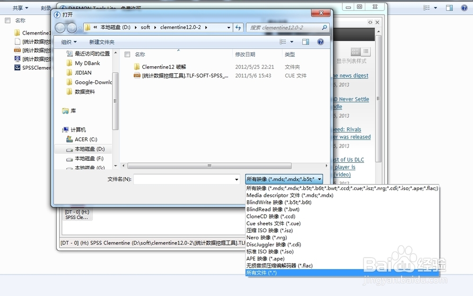The height and width of the screenshot is (296, 473).
Task: Choose 所有文件 (*.*) filter
Action: [342, 273]
